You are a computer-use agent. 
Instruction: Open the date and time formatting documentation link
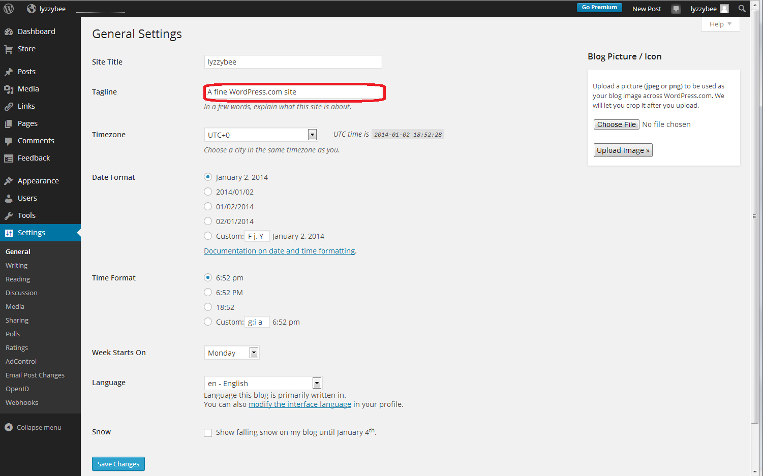[x=279, y=251]
